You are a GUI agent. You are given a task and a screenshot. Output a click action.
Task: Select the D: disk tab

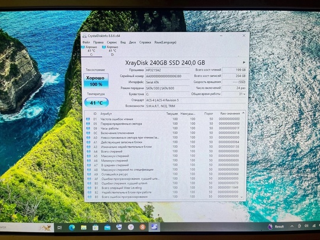pyautogui.click(x=112, y=50)
